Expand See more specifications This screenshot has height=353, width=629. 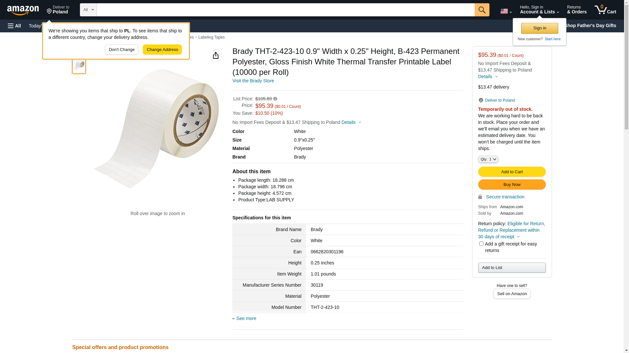coord(246,318)
